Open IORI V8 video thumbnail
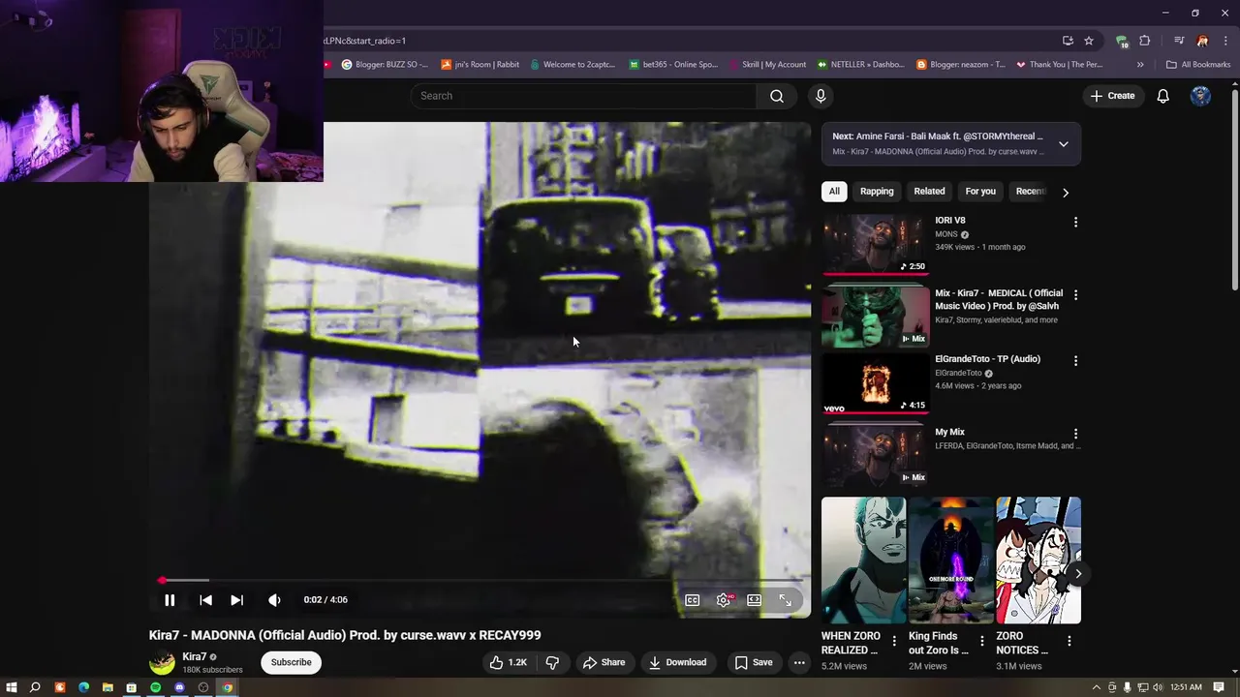This screenshot has width=1240, height=697. (876, 244)
